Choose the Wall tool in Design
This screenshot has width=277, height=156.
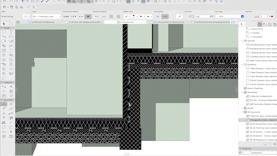coord(4,32)
